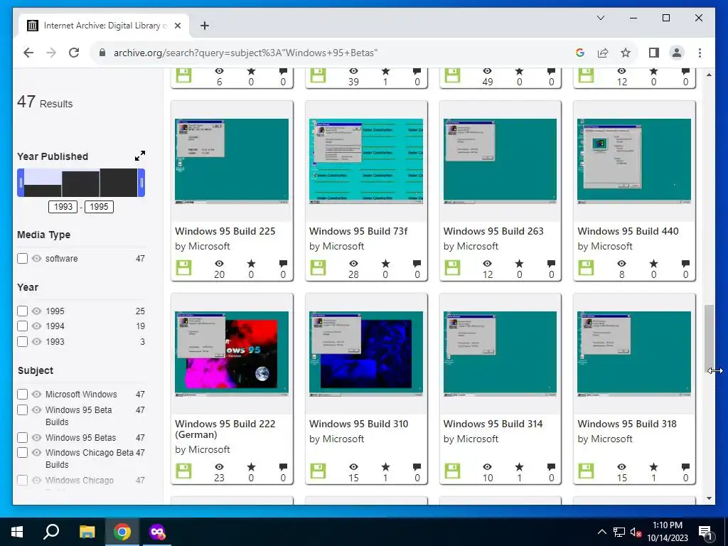Open a new browser tab

[204, 26]
